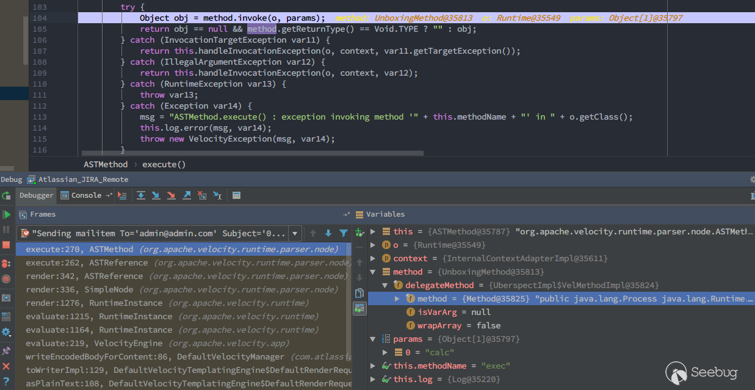
Task: Click the Step Into icon
Action: [x=156, y=195]
